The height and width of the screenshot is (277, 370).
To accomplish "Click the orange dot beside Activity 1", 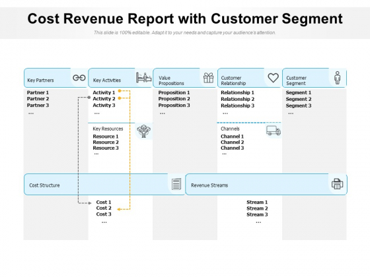I will coord(120,91).
